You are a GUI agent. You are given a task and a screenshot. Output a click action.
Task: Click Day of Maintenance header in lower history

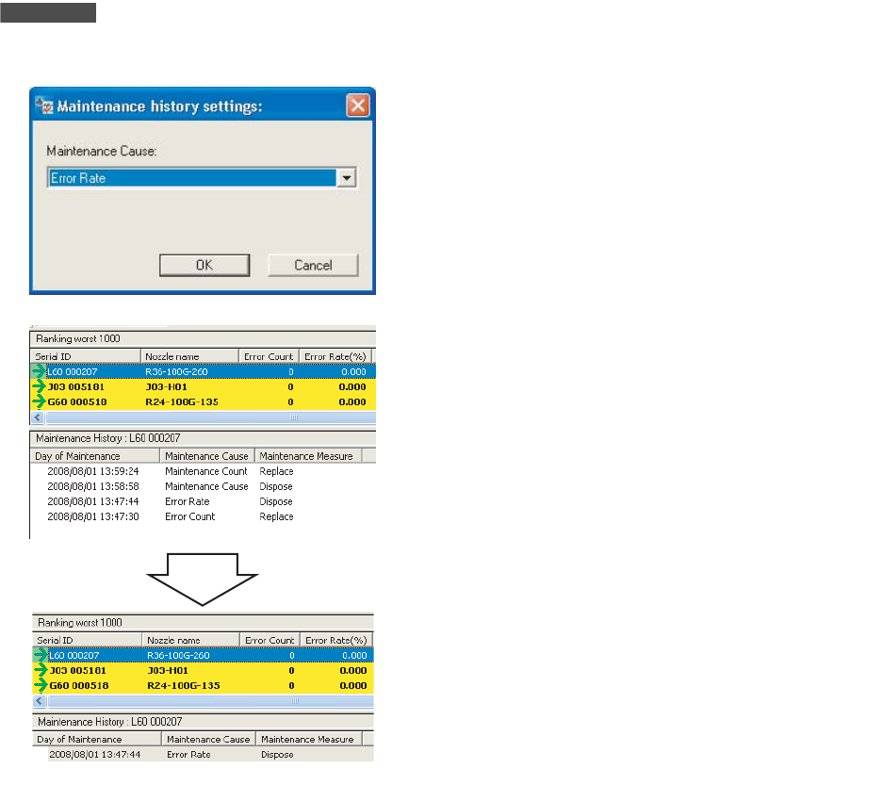click(x=97, y=739)
